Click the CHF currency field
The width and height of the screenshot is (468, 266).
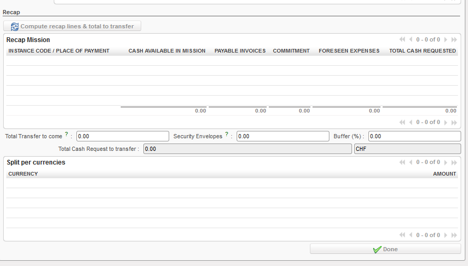(x=407, y=149)
